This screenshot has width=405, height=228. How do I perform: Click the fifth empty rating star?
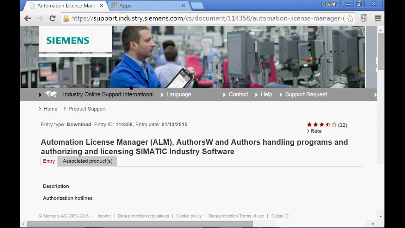[x=334, y=125]
